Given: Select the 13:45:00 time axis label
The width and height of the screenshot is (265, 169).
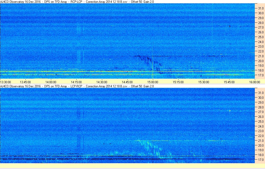Looking at the screenshot, I should coord(25,82).
